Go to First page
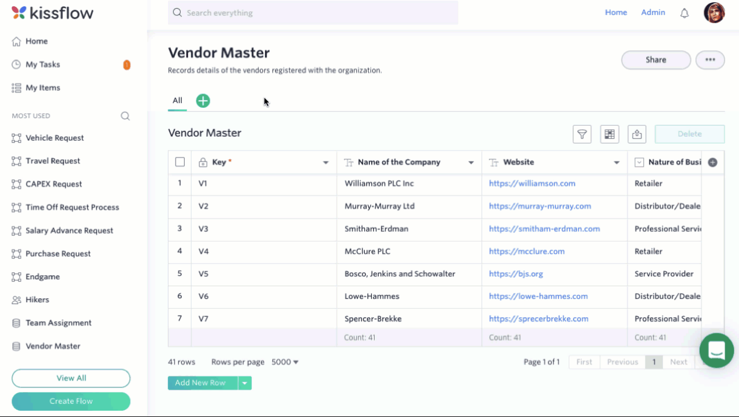 click(x=584, y=362)
